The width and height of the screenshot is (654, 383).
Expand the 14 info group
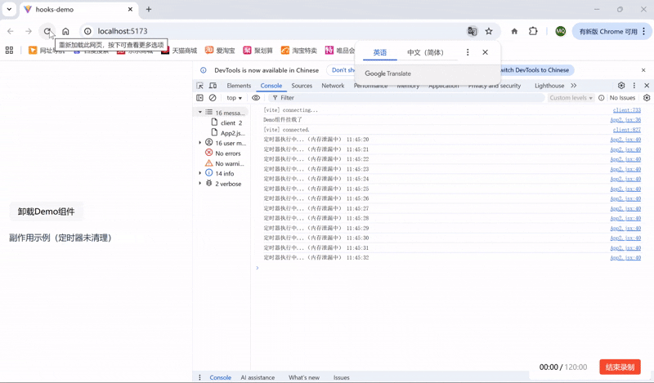199,173
